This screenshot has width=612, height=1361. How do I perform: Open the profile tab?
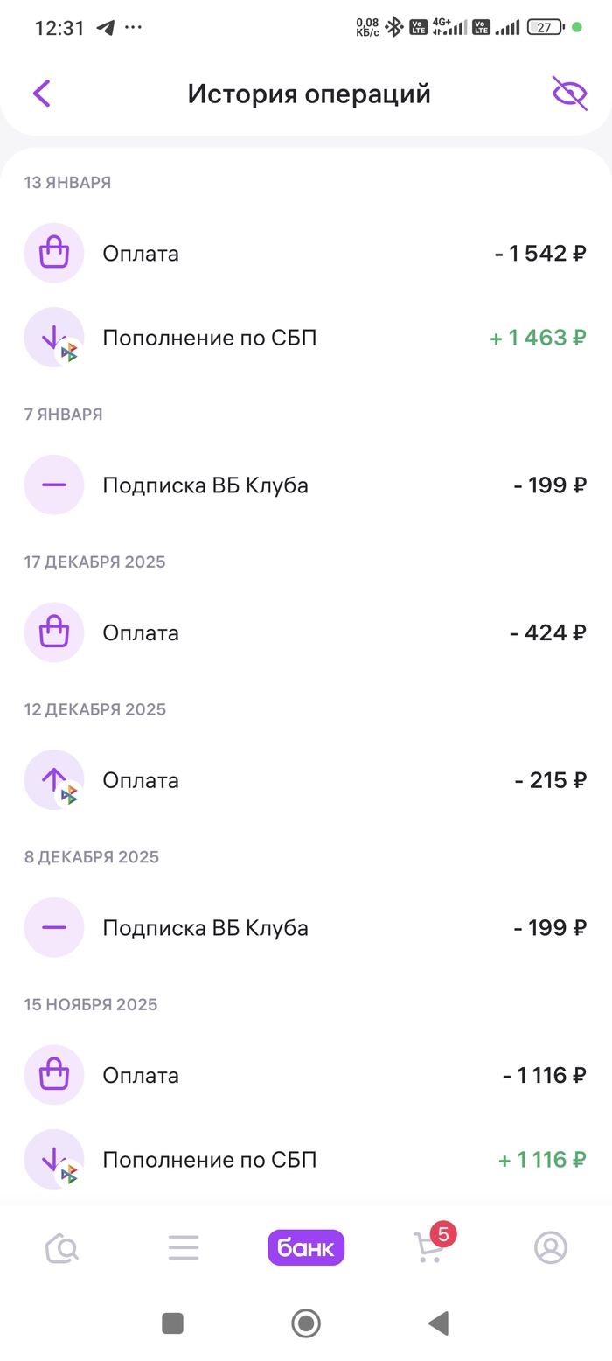pos(551,1248)
